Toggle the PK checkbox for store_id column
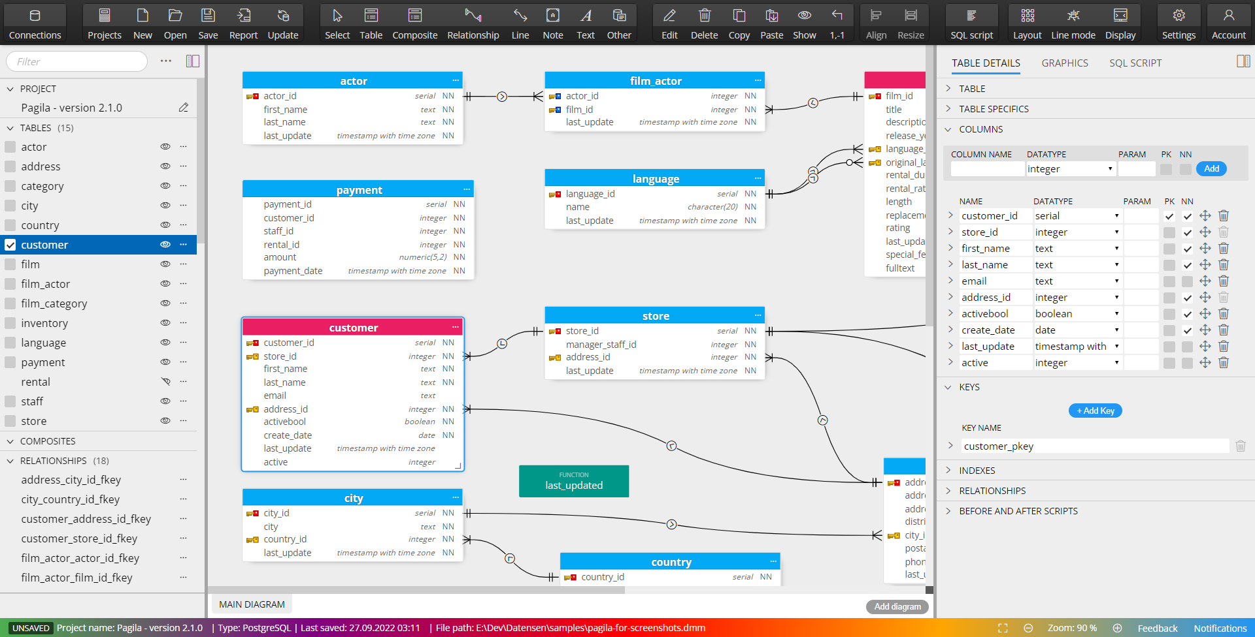This screenshot has height=637, width=1255. pos(1169,232)
